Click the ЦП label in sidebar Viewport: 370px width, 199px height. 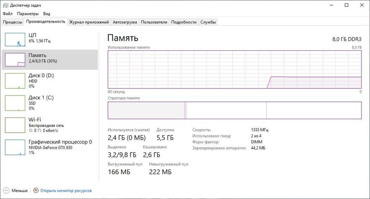32,35
